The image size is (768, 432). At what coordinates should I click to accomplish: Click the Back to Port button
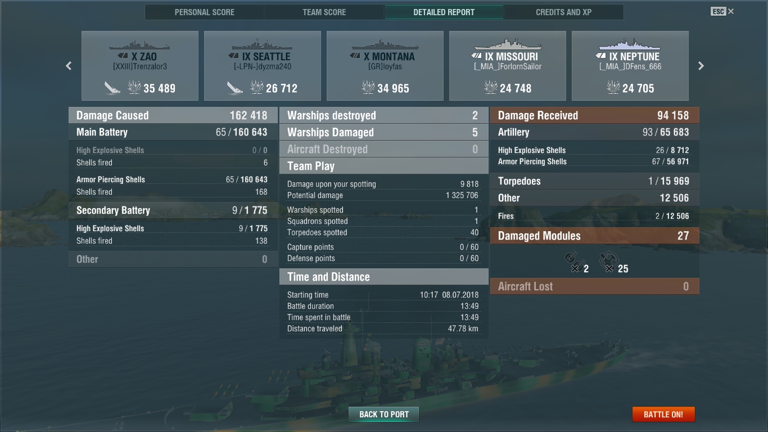[384, 415]
